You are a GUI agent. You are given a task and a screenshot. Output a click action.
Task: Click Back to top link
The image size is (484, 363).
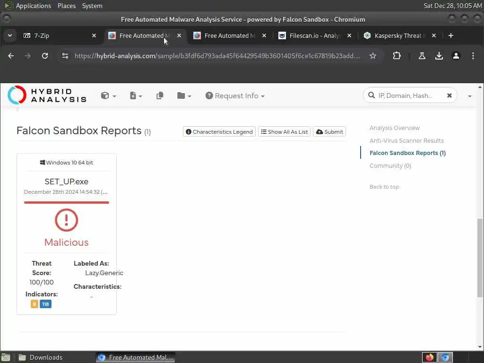384,187
